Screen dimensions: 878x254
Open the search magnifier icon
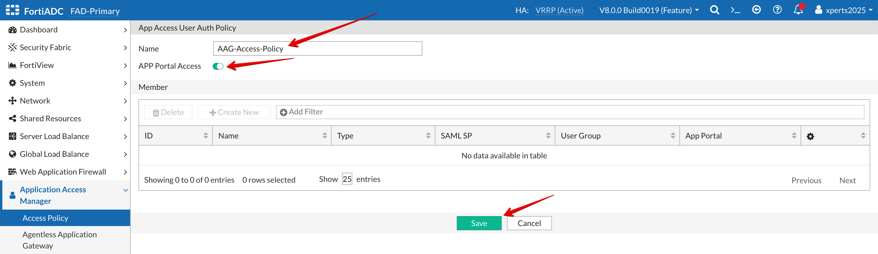coord(714,10)
